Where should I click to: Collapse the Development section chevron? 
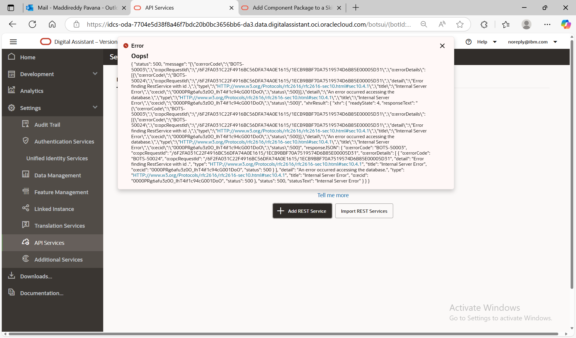[x=95, y=74]
